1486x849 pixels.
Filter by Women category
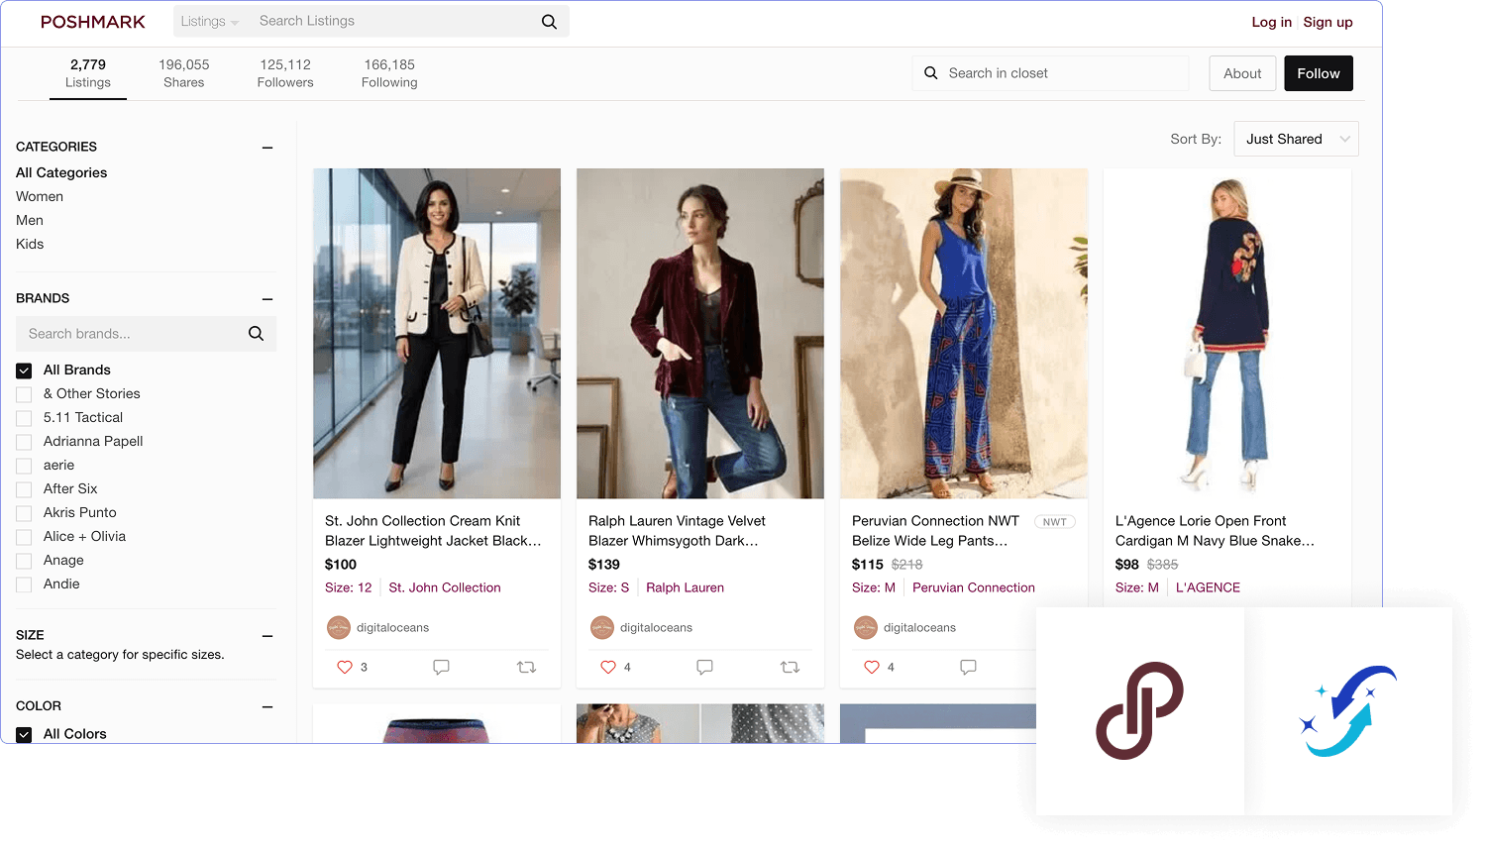40,196
